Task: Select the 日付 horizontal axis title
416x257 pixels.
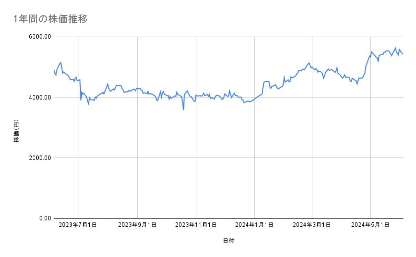Action: point(229,241)
